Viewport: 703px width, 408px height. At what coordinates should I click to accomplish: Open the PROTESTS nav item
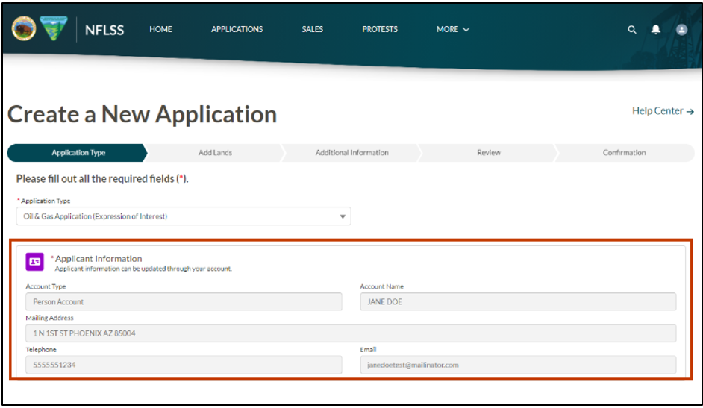pyautogui.click(x=380, y=29)
